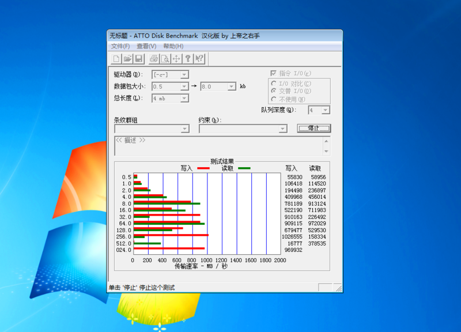This screenshot has height=332, width=461.
Task: Create a new benchmark file
Action: point(116,58)
